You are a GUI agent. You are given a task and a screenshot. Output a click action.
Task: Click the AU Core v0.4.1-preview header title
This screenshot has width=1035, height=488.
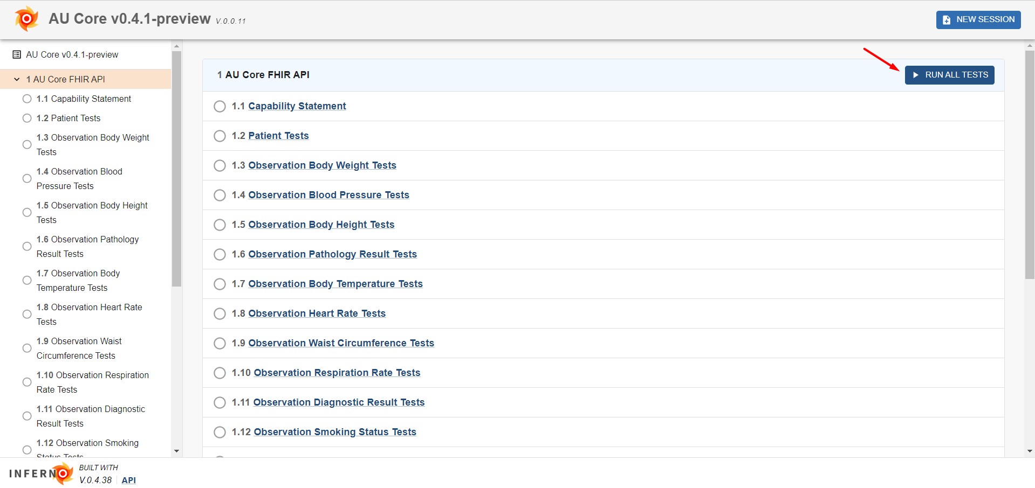(129, 19)
